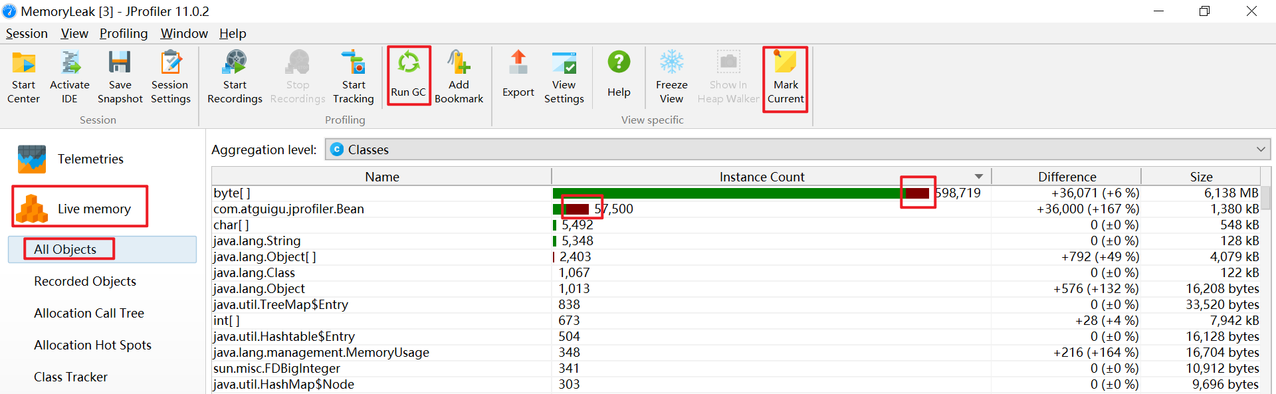
Task: Select Recorded Objects view
Action: [85, 281]
